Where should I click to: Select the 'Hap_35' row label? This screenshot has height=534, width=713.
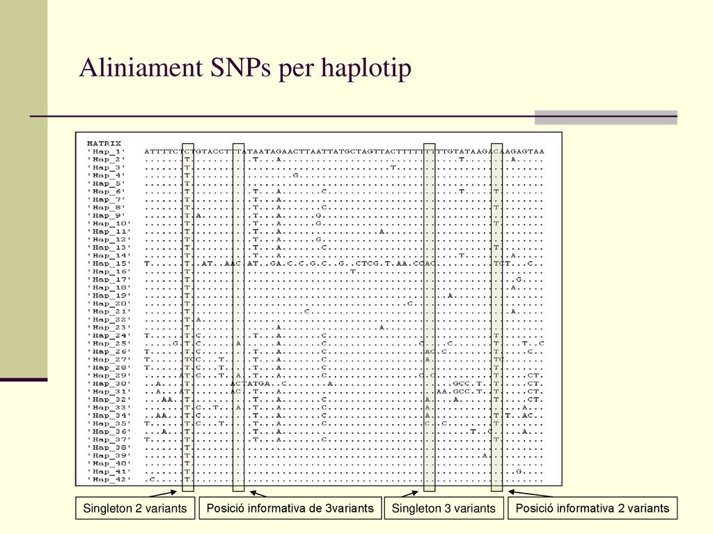point(109,423)
